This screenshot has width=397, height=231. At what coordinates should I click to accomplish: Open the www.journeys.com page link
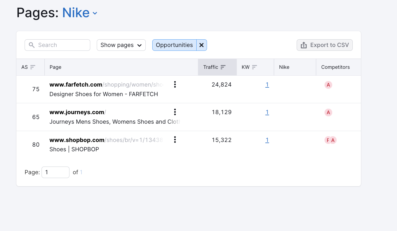78,112
